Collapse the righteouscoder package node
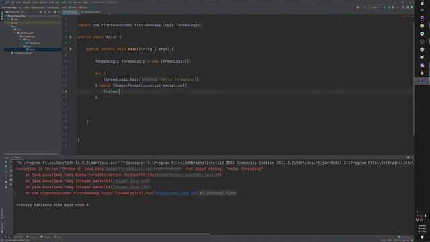 pyautogui.click(x=15, y=33)
